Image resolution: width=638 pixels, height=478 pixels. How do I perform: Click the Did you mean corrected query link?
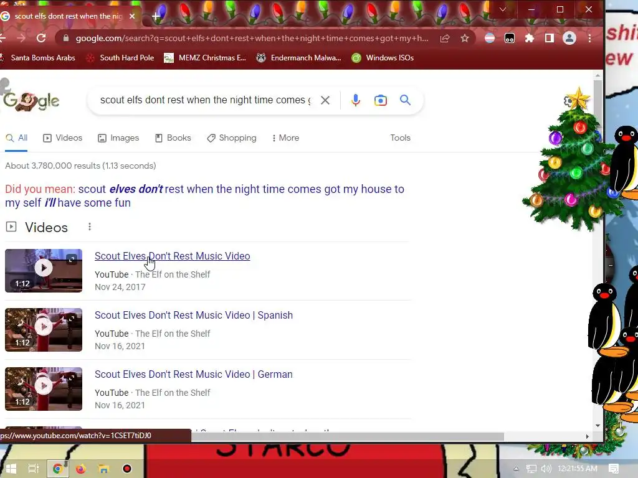[x=204, y=196]
